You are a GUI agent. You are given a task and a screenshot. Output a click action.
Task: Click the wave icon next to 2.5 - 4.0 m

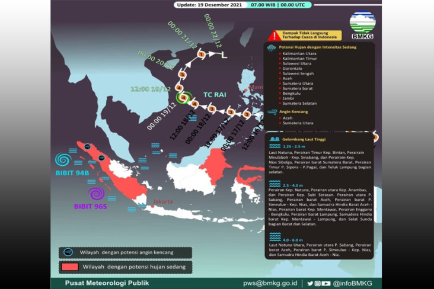(x=275, y=184)
